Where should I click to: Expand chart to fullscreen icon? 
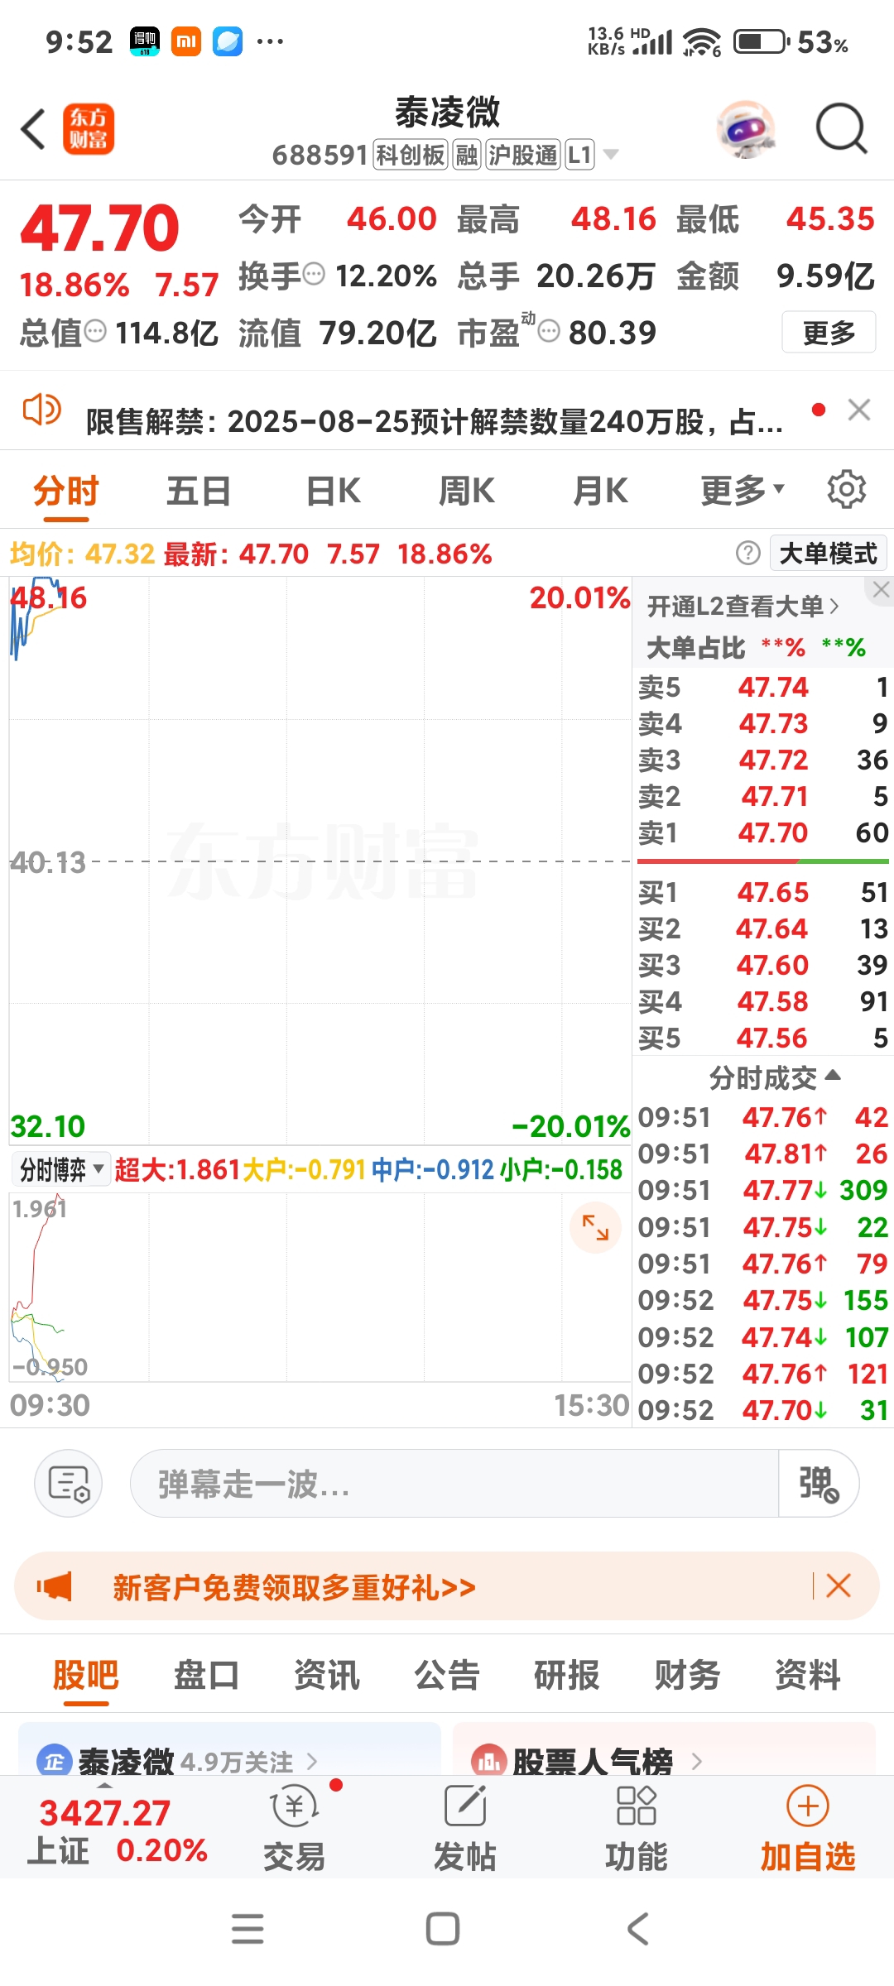coord(595,1227)
